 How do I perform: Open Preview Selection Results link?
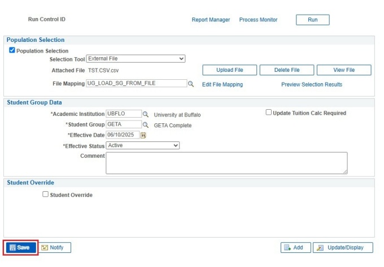311,84
